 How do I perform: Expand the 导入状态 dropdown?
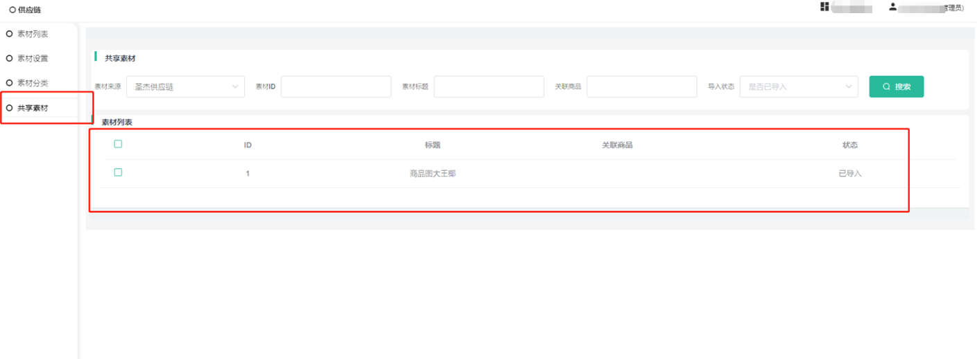pos(799,86)
